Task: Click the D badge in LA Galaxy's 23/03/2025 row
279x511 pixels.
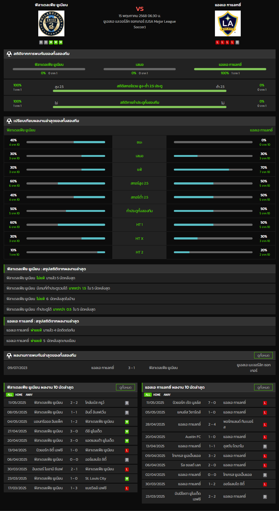Action: (265, 497)
